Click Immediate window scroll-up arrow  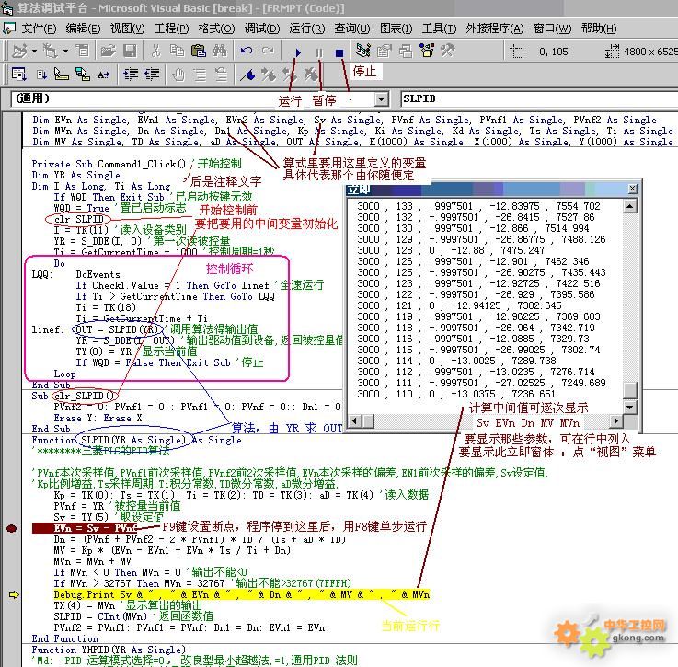[630, 206]
